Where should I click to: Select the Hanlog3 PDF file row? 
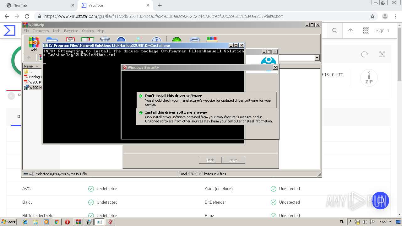point(33,77)
